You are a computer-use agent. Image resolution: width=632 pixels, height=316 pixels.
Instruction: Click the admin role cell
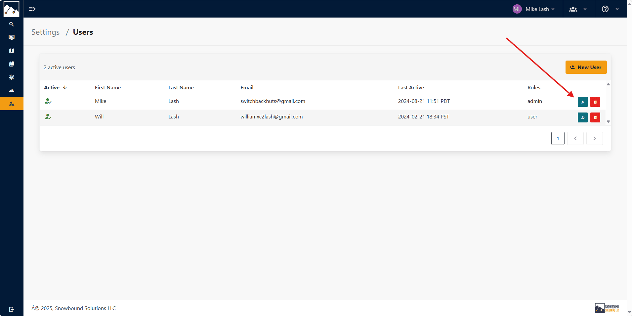(534, 101)
